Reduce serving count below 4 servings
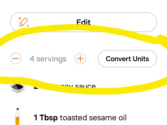Screen dimensions: 167x125 click(16, 59)
